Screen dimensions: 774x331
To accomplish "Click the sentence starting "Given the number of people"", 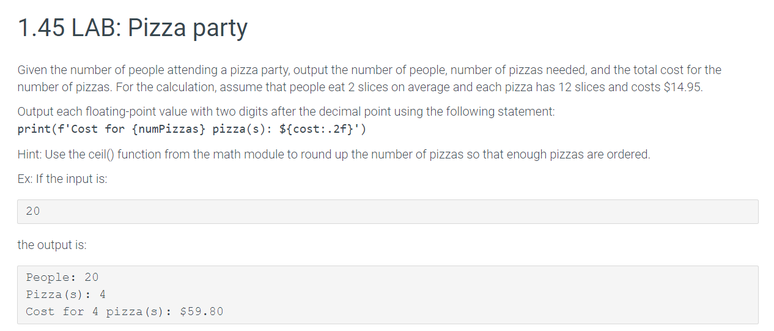I will (x=369, y=78).
